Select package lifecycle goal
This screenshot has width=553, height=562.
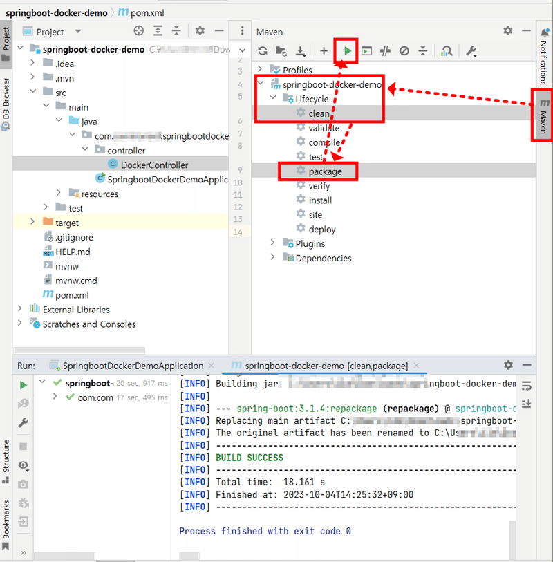[325, 171]
